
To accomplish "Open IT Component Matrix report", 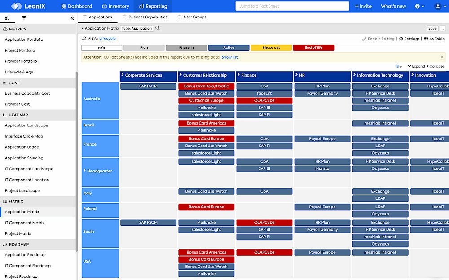I will point(25,223).
